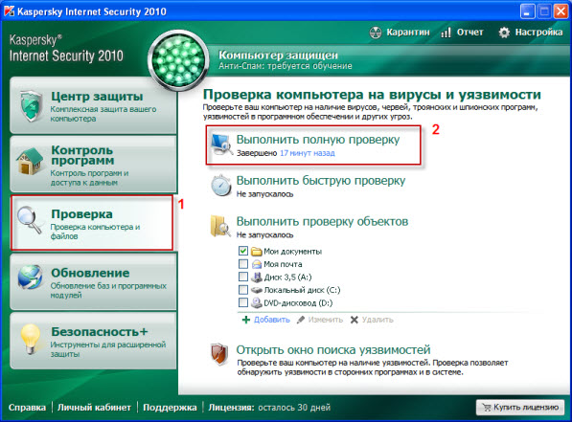The image size is (572, 422).
Task: Start Выполнить полную проверку
Action: coord(318,140)
